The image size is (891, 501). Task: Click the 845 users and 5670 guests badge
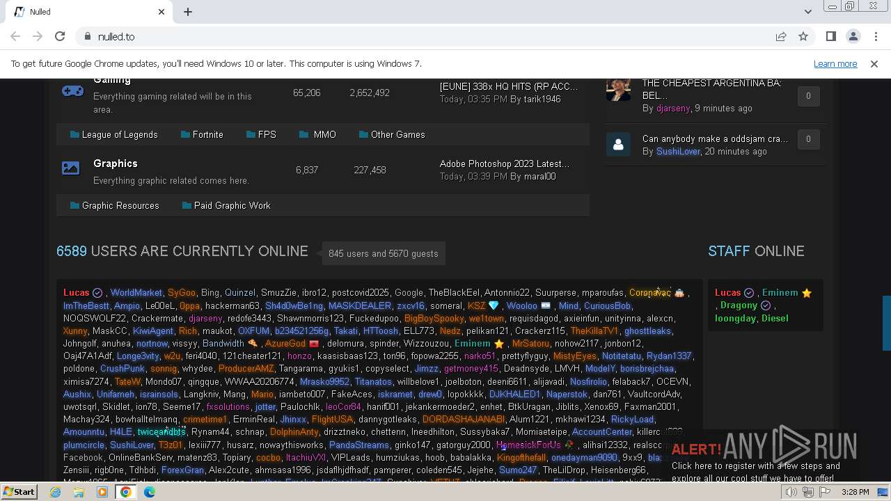[x=383, y=253]
